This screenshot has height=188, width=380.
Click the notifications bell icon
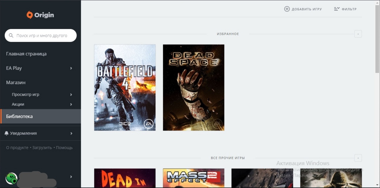click(x=7, y=133)
